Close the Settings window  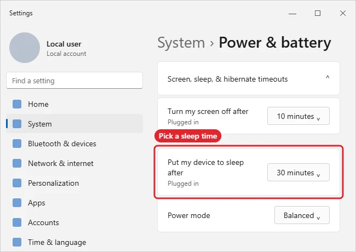[x=343, y=13]
